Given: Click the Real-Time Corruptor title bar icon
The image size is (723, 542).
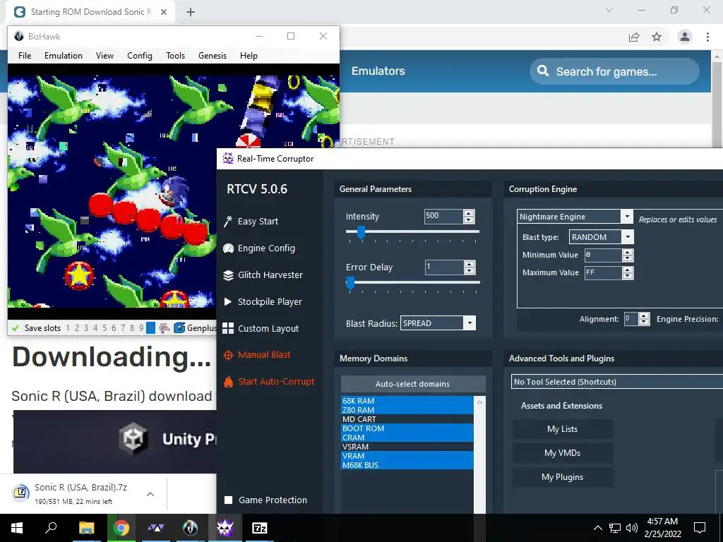Looking at the screenshot, I should [228, 159].
